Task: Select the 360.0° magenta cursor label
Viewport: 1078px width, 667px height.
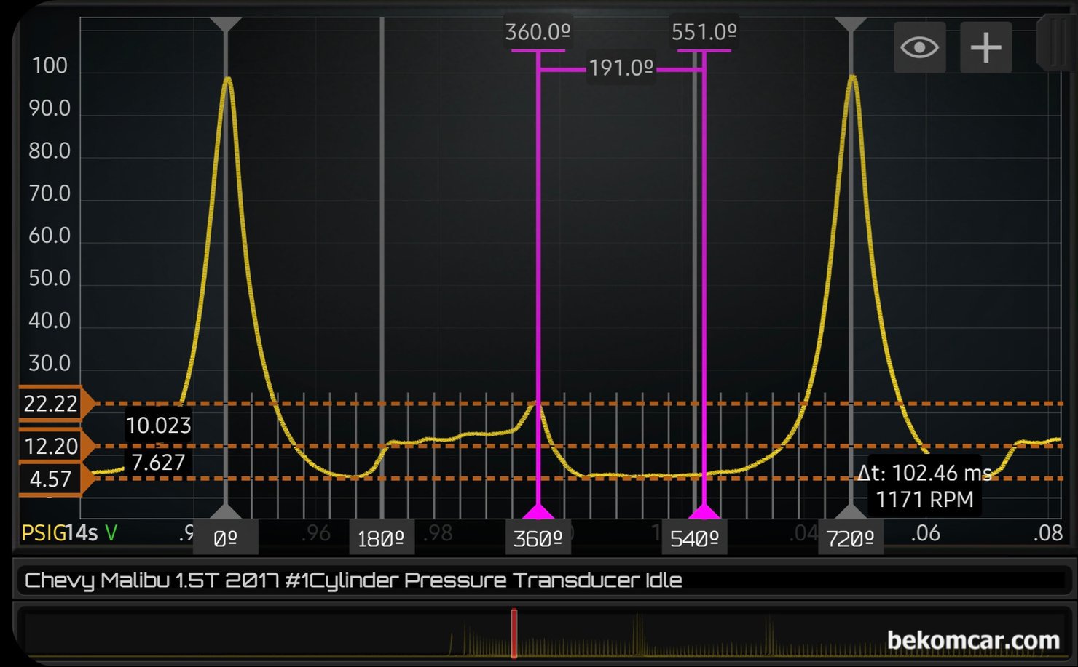Action: point(538,33)
